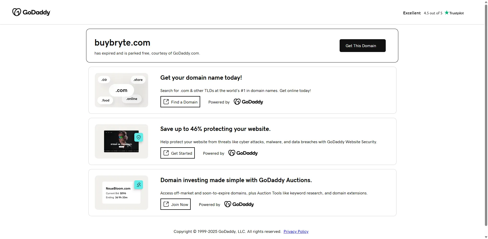The image size is (488, 239).
Task: Click the Trustpilot star rating logo
Action: coord(454,13)
